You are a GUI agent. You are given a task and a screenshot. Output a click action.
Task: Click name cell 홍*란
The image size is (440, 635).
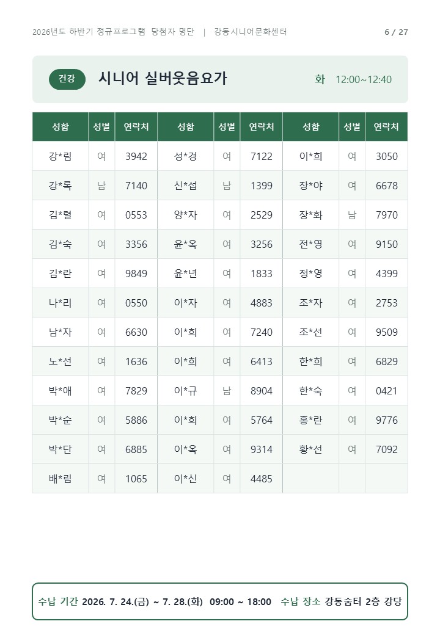coord(311,420)
